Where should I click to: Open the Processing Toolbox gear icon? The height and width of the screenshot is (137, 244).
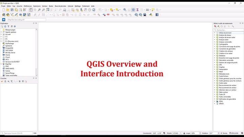pyautogui.click(x=133, y=10)
